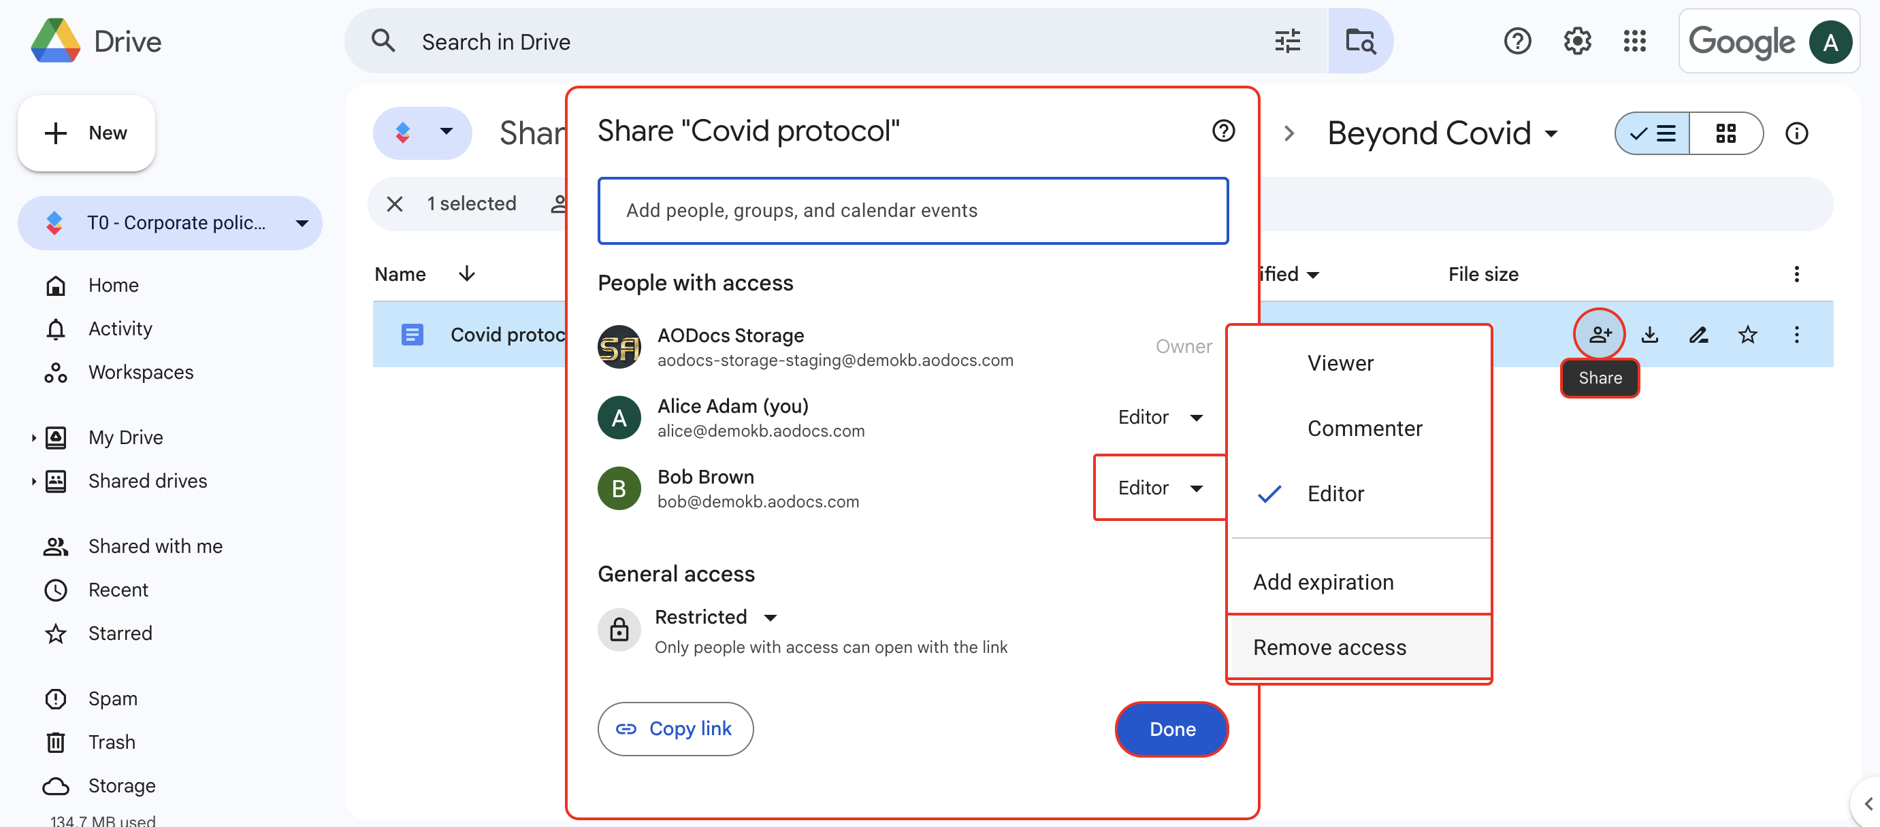Select Viewer role in the permissions menu

coord(1340,362)
